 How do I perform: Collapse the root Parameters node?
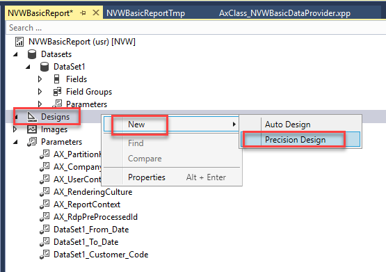pyautogui.click(x=15, y=142)
